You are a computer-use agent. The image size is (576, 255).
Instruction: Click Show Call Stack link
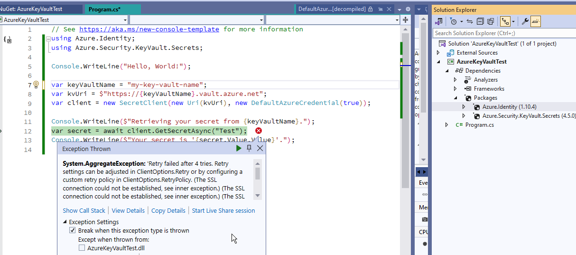[x=84, y=211]
